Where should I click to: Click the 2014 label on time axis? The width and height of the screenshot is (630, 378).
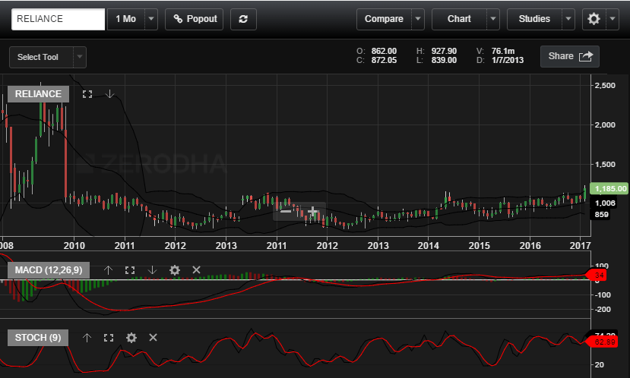(x=429, y=246)
